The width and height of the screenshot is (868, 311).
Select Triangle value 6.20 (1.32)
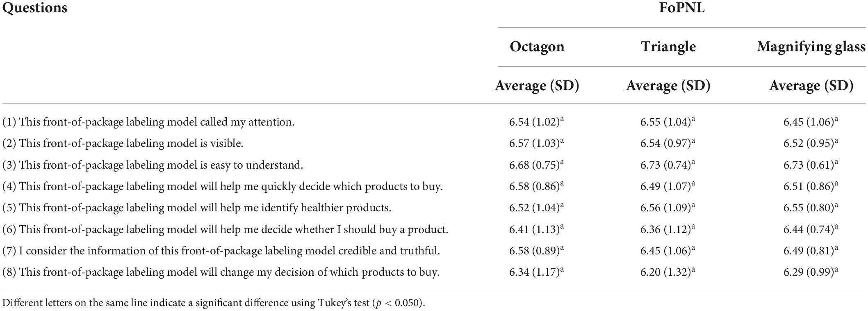pyautogui.click(x=668, y=272)
